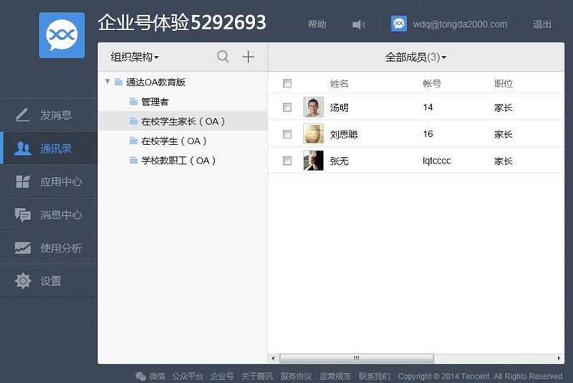Open the 组织架构 dropdown
This screenshot has height=383, width=573.
135,57
